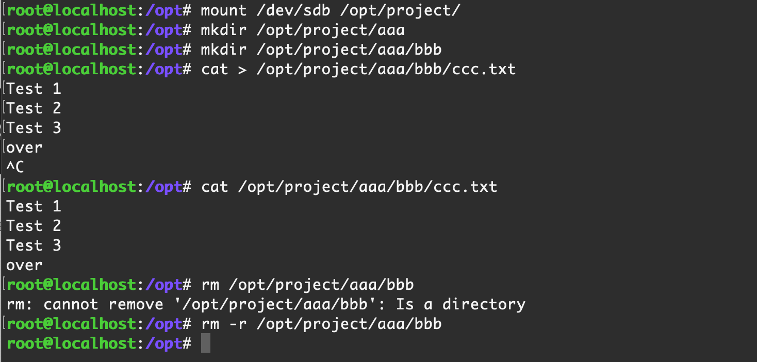Image resolution: width=757 pixels, height=362 pixels.
Task: Click the second 'Test 3' output line
Action: [x=34, y=245]
